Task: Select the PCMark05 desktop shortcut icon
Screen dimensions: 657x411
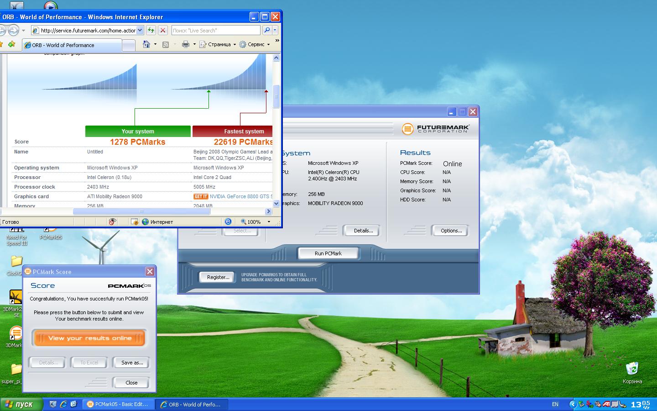Action: tap(51, 233)
